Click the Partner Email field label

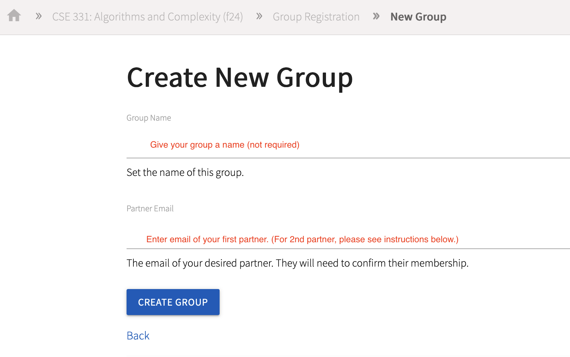click(150, 208)
